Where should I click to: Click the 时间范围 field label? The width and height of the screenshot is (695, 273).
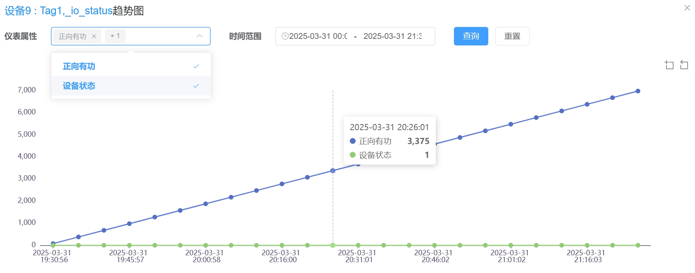(245, 36)
